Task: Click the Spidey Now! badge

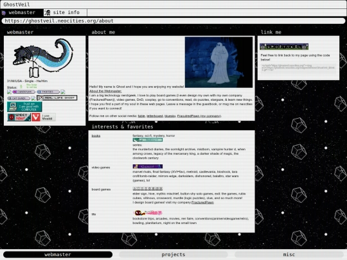Action: pyautogui.click(x=19, y=117)
